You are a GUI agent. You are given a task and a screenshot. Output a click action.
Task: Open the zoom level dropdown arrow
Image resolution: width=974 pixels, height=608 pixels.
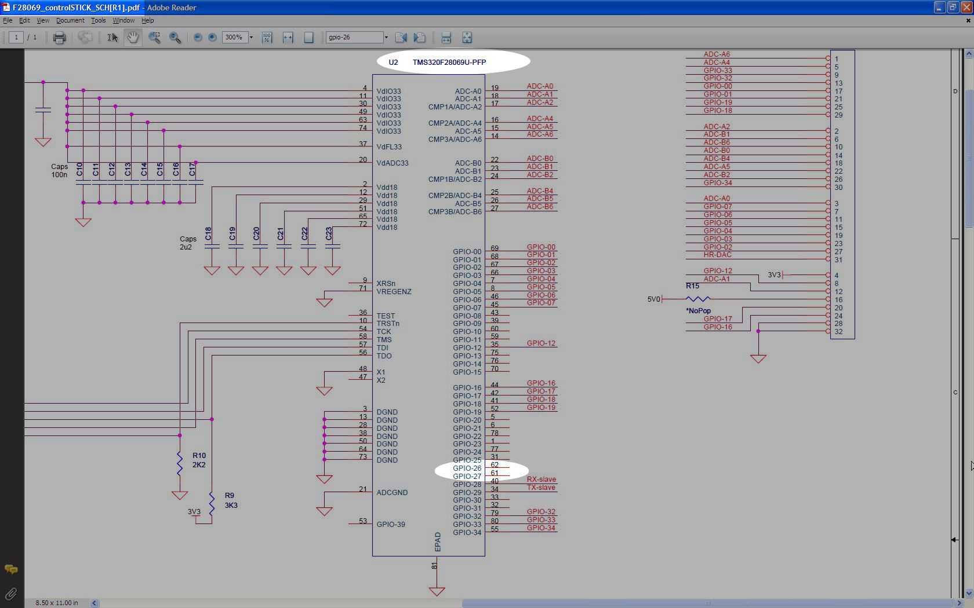point(251,37)
